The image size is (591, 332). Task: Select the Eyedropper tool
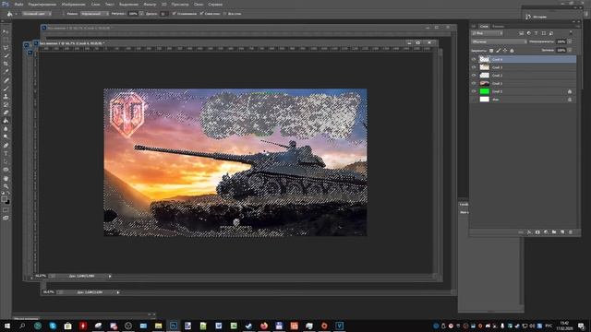coord(6,72)
